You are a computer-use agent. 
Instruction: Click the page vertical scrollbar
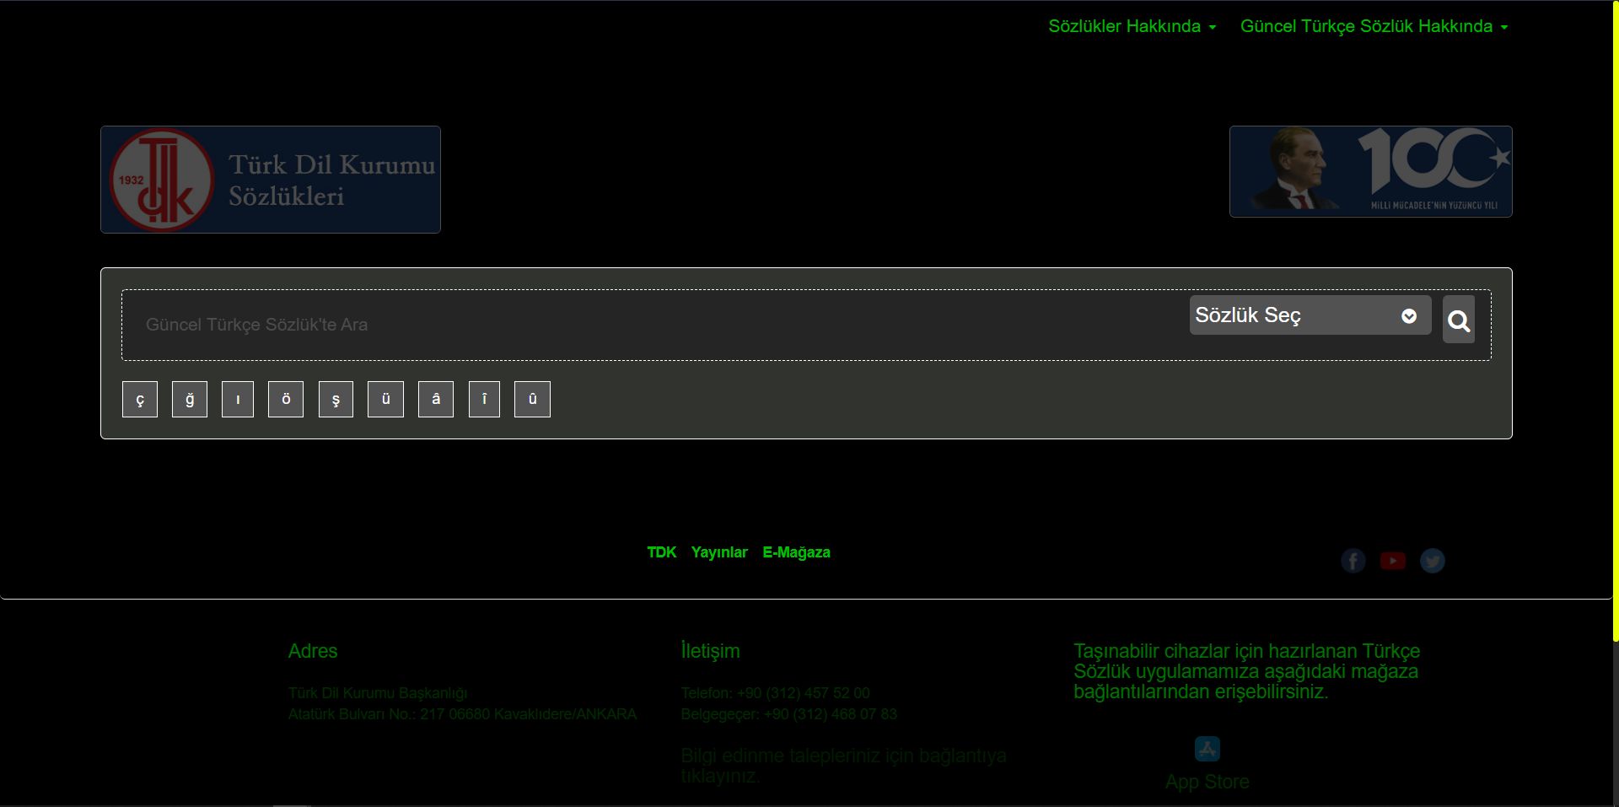click(x=1615, y=320)
